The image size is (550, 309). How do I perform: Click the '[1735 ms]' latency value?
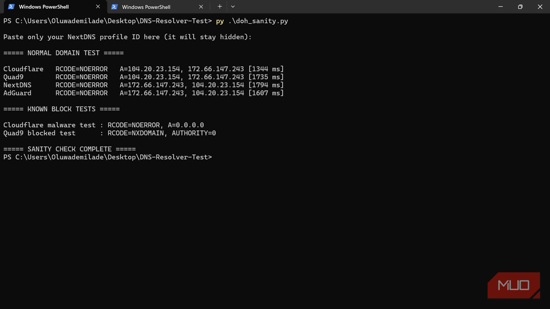[266, 77]
